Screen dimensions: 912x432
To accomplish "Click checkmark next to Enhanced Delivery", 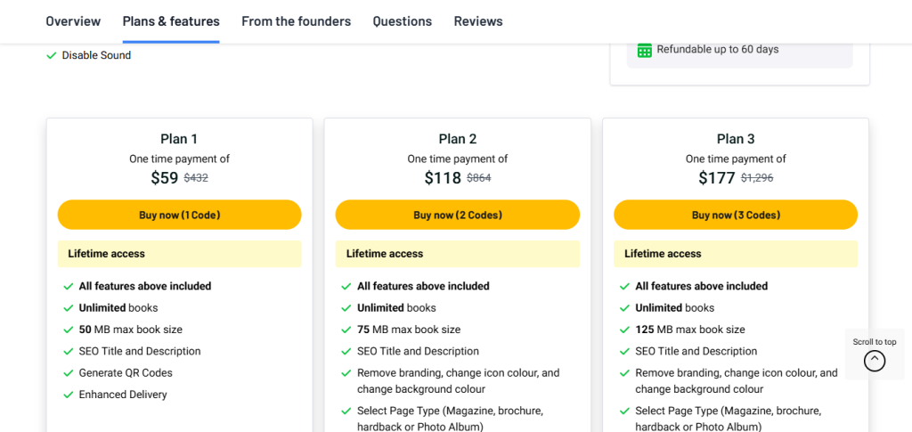I will point(68,395).
